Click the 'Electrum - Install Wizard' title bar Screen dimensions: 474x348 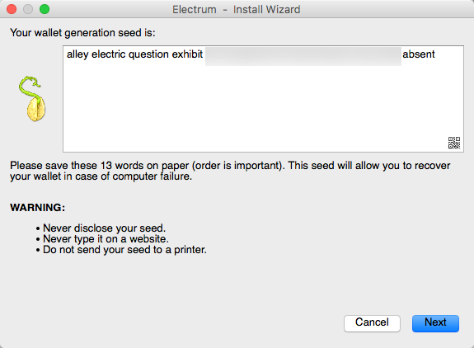click(x=237, y=10)
